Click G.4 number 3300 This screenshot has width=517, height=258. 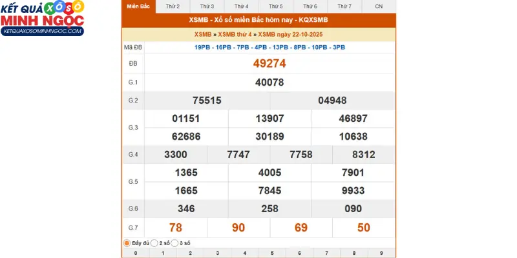(176, 155)
